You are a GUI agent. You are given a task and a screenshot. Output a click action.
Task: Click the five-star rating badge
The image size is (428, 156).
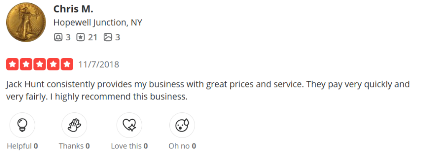point(40,64)
